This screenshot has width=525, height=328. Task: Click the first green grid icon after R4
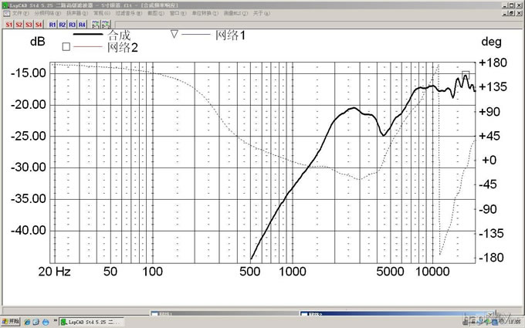95,24
